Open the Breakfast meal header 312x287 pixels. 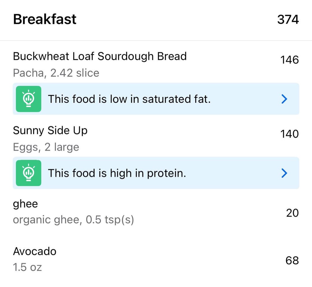coord(156,20)
